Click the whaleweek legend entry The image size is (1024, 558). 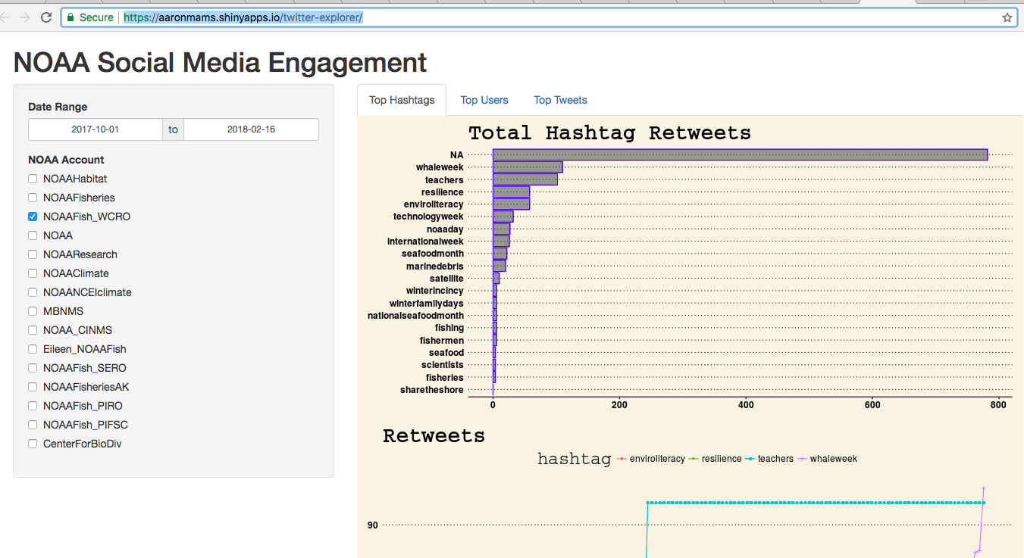pyautogui.click(x=827, y=459)
